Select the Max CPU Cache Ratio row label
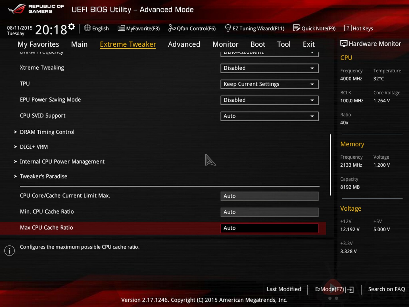This screenshot has height=307, width=409. [x=46, y=227]
